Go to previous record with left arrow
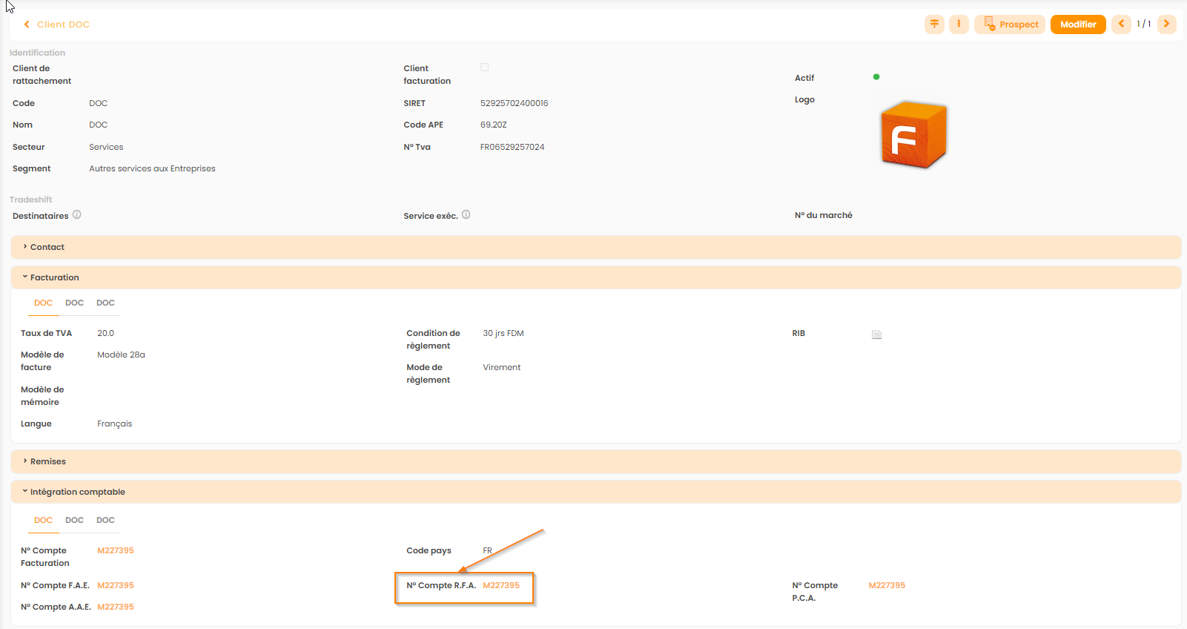 click(x=1121, y=24)
